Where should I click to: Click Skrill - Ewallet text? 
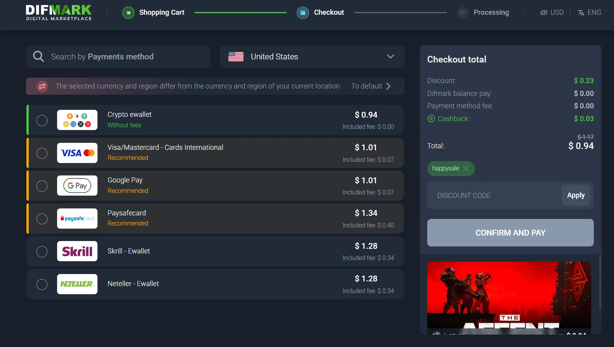tap(129, 251)
